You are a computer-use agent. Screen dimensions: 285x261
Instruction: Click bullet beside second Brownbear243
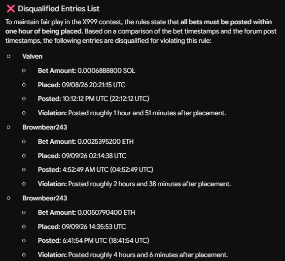click(x=8, y=198)
